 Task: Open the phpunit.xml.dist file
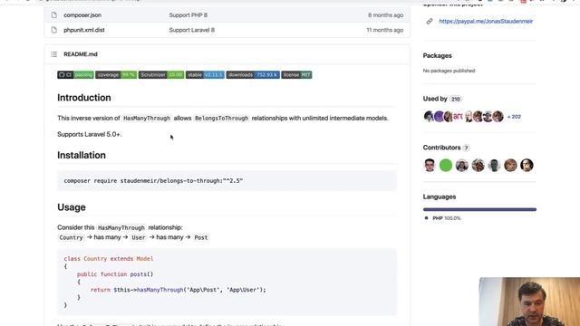pyautogui.click(x=84, y=30)
